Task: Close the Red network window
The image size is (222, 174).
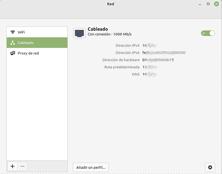Action: click(216, 4)
